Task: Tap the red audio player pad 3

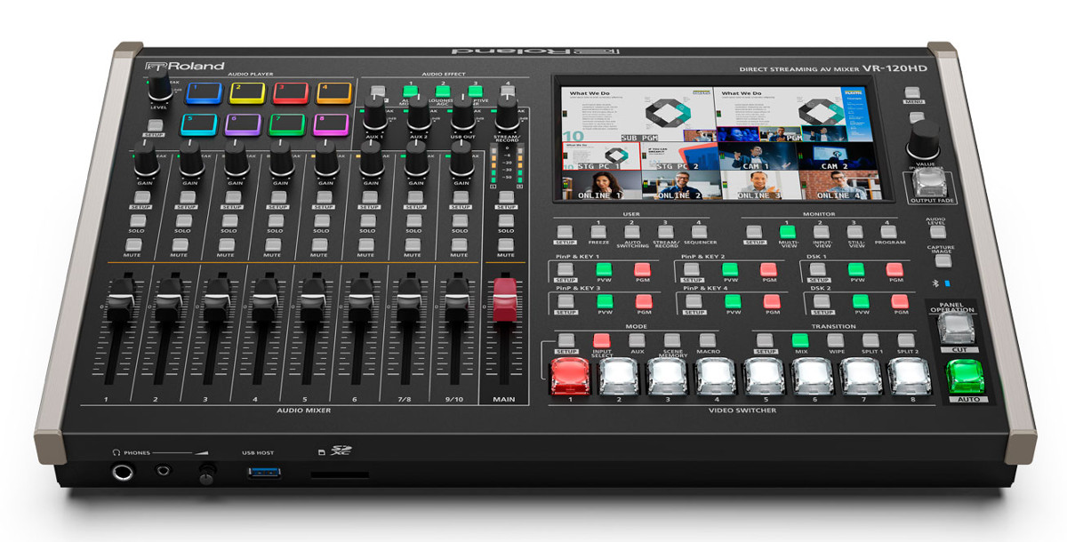Action: [291, 93]
